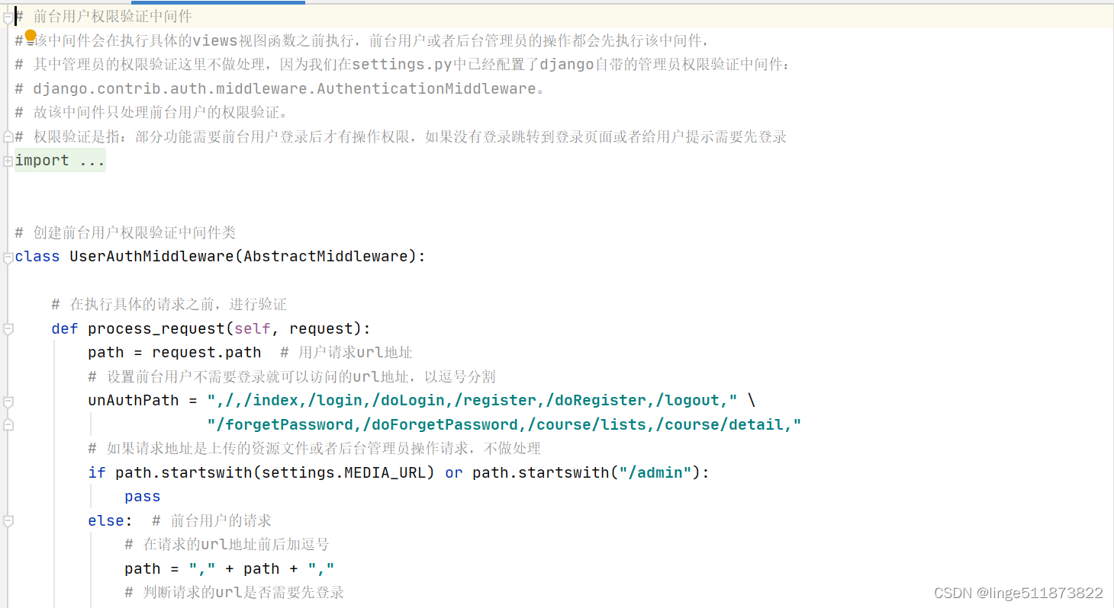Viewport: 1114px width, 608px height.
Task: Click the comment "# 前台用户权限验证中间件"
Action: pyautogui.click(x=104, y=17)
